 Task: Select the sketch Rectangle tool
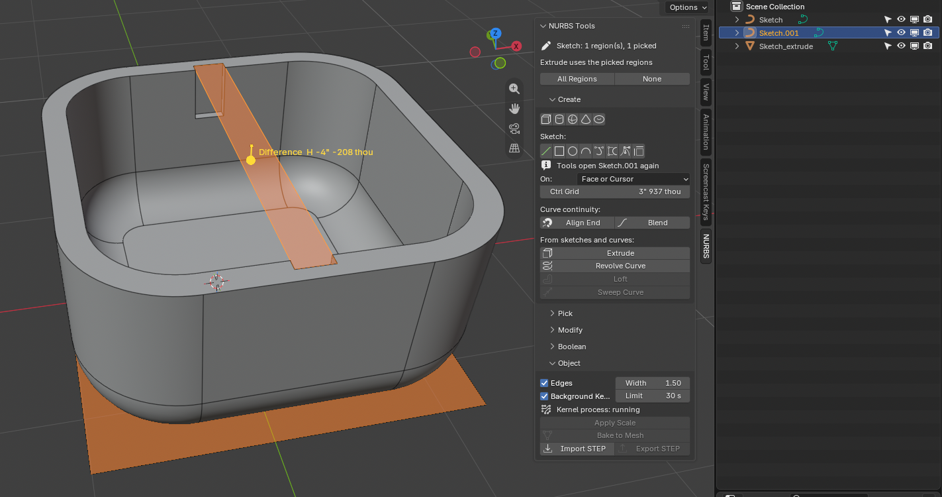[559, 151]
